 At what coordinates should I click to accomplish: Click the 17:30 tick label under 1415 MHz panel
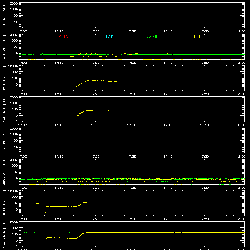pyautogui.click(x=132, y=125)
